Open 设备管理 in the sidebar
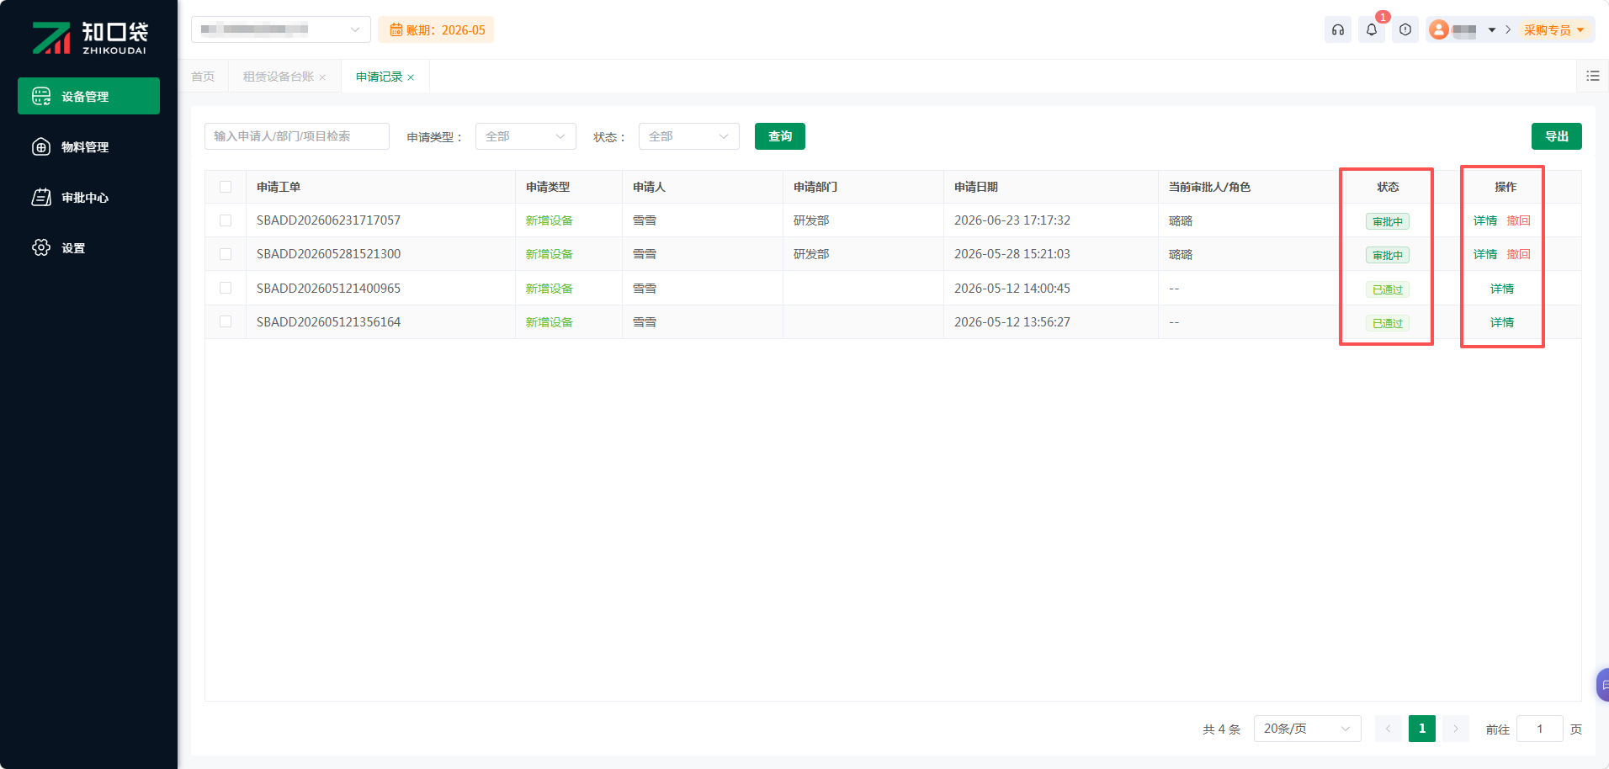The height and width of the screenshot is (769, 1609). [x=88, y=96]
